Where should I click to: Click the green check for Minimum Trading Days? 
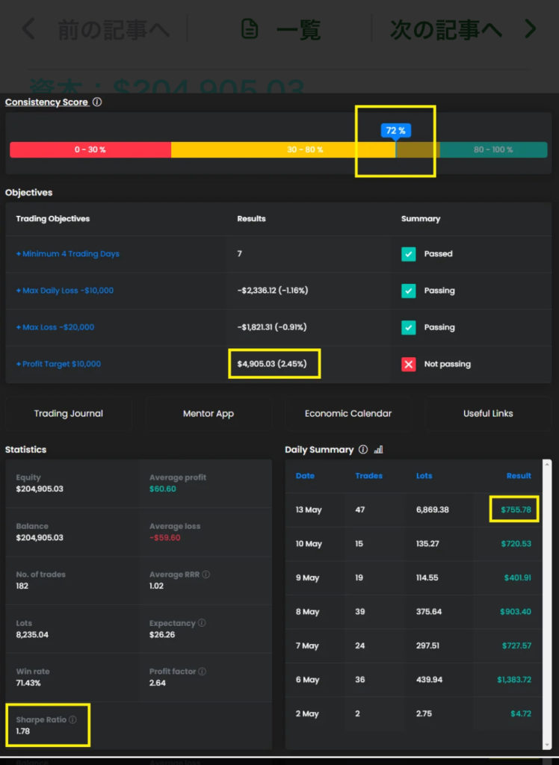point(408,254)
